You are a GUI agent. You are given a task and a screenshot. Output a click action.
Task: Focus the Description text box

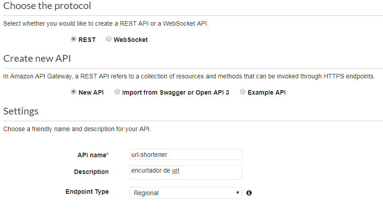coord(185,172)
